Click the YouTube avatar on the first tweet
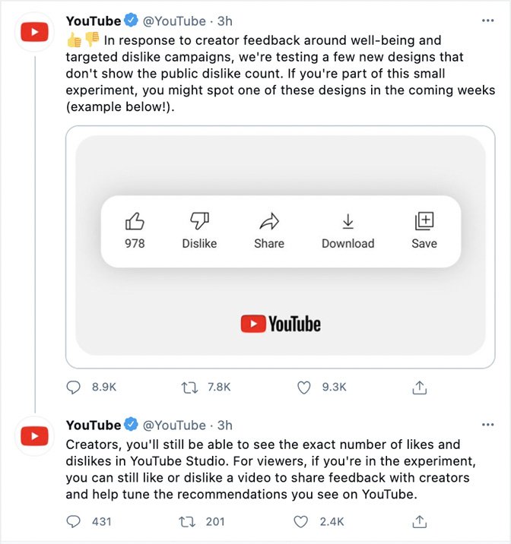The width and height of the screenshot is (511, 544). [35, 32]
